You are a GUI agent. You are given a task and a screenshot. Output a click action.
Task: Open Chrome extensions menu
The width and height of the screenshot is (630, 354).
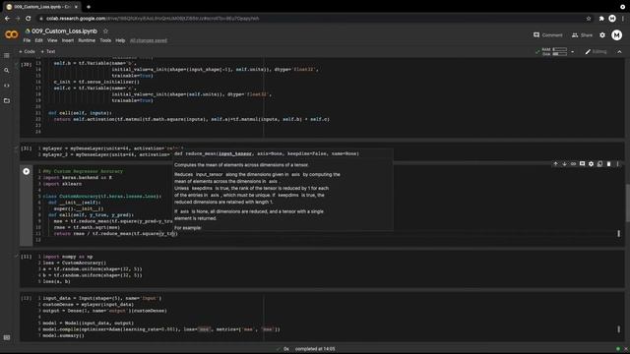coord(601,19)
